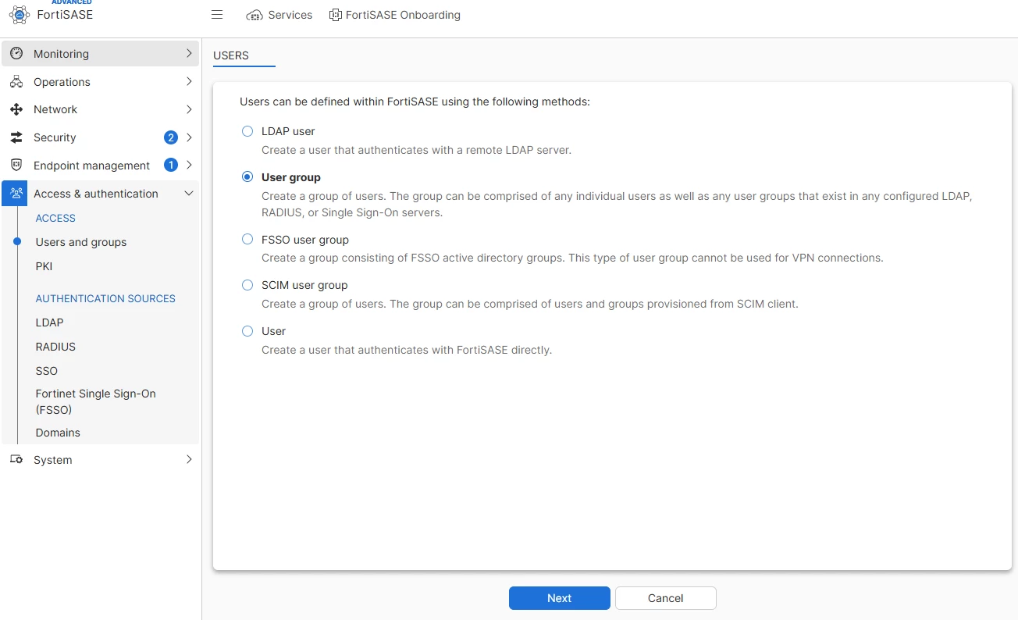Screen dimensions: 1018x620
Task: Click the Endpoint management label
Action: 91,166
